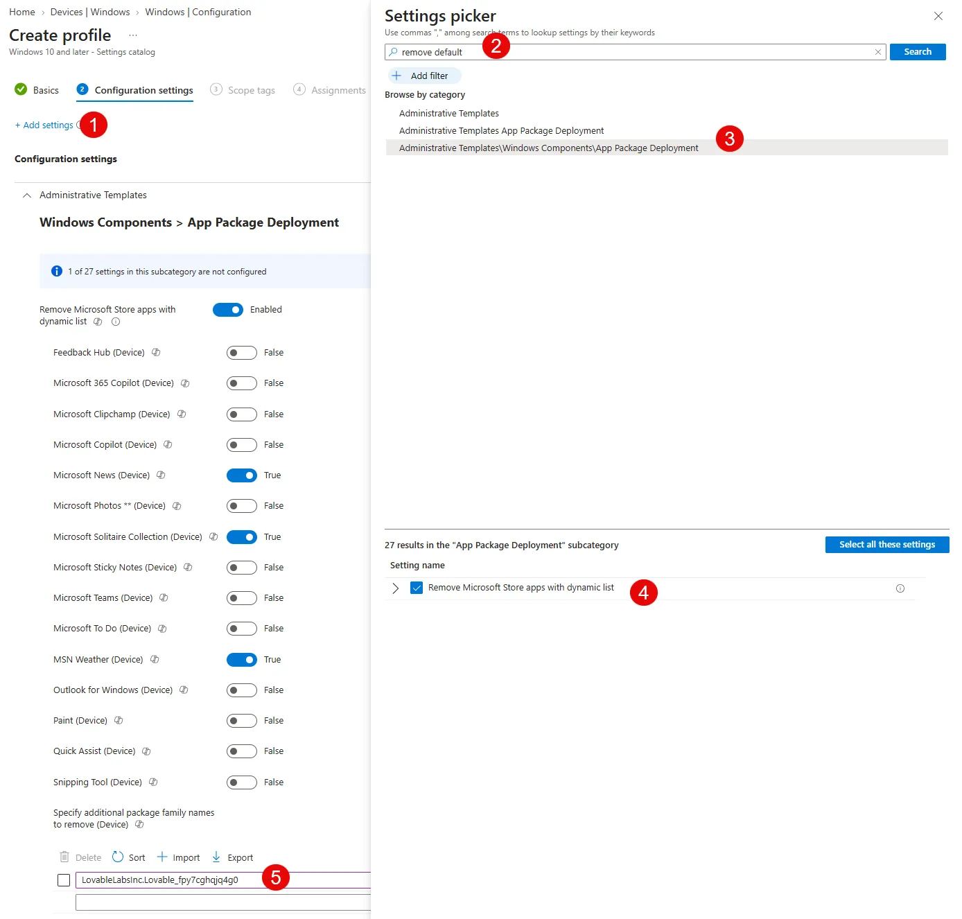This screenshot has height=919, width=962.
Task: Click the Copilot icon beside Microsoft Sticky Notes
Action: [188, 568]
